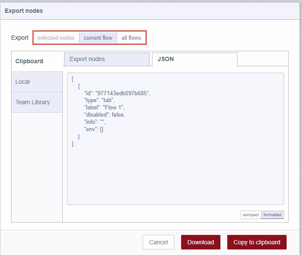Click the 'Export nodes' dialog title
Image resolution: width=302 pixels, height=255 pixels.
pyautogui.click(x=23, y=11)
